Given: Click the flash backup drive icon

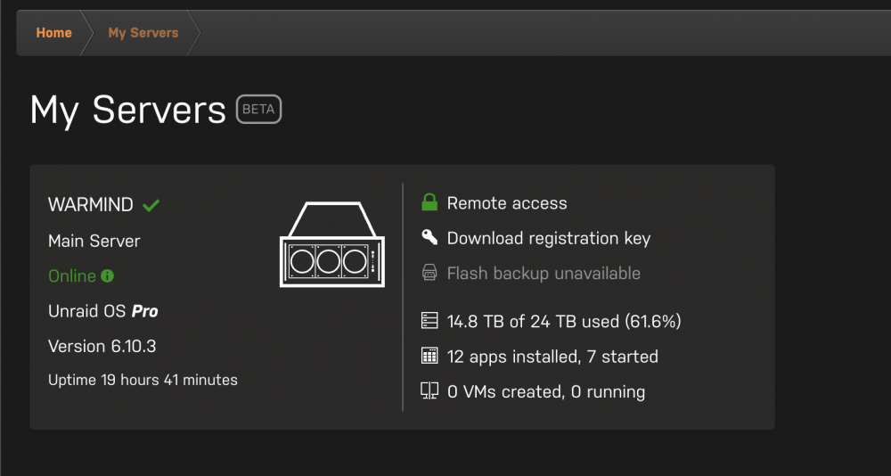Looking at the screenshot, I should pos(429,273).
